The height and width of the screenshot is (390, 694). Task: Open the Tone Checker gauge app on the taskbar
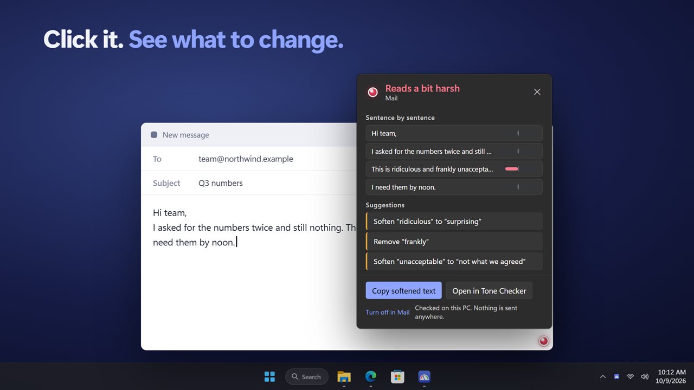point(424,376)
